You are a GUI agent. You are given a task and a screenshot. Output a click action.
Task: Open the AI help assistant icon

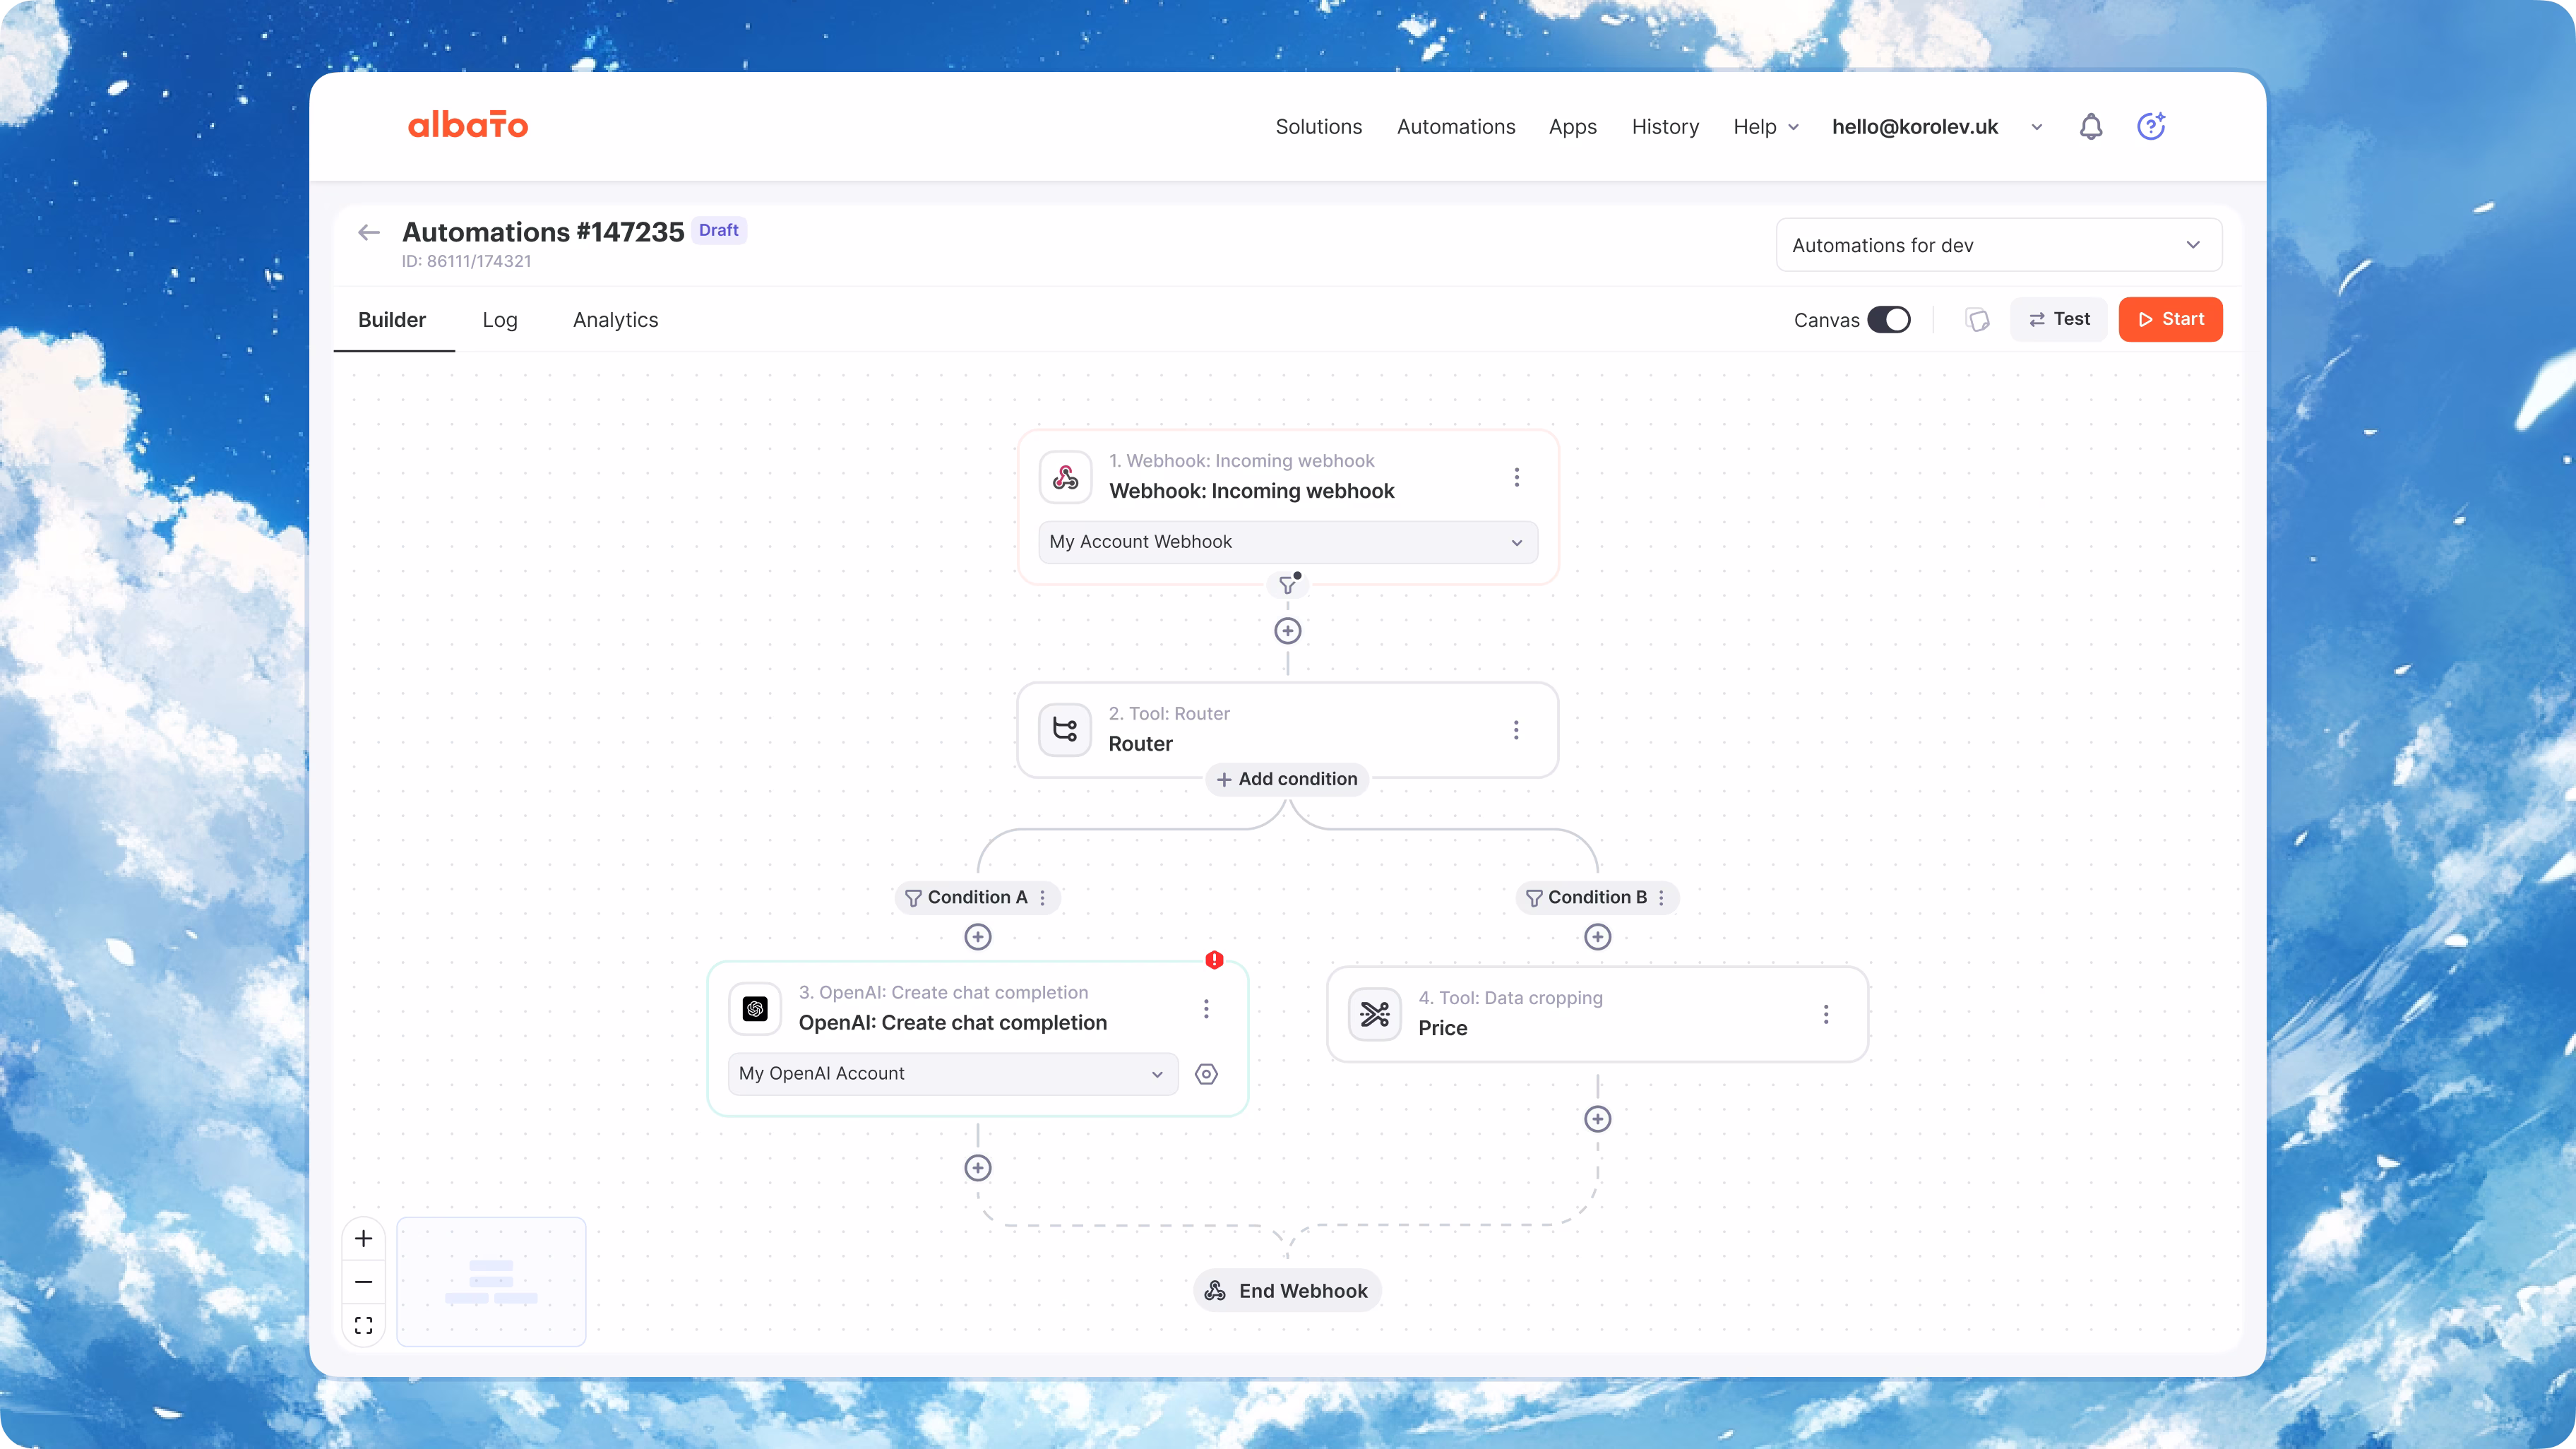pos(2150,126)
